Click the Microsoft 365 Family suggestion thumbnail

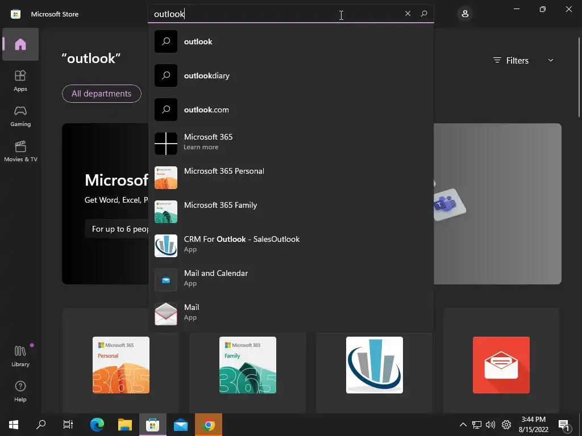[x=166, y=212]
